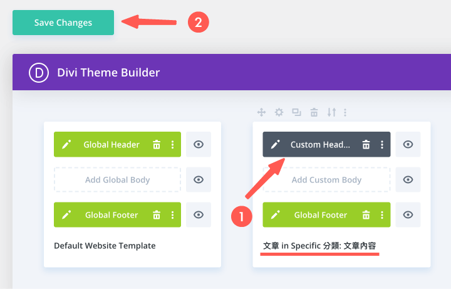451x289 pixels.
Task: Click the template name 文章 in Specific 分類
Action: click(319, 246)
